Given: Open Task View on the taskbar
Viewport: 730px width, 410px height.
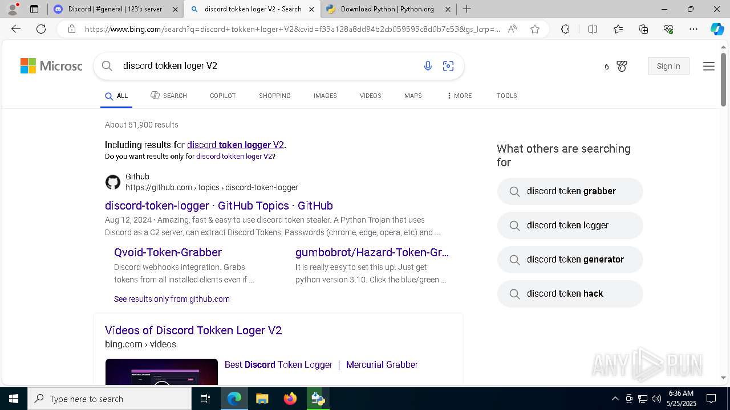Looking at the screenshot, I should pyautogui.click(x=205, y=399).
